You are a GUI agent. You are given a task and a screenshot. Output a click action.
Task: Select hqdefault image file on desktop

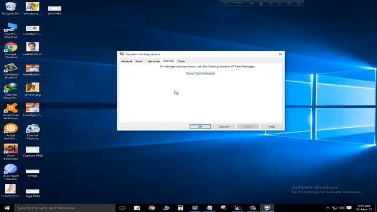[x=32, y=69]
